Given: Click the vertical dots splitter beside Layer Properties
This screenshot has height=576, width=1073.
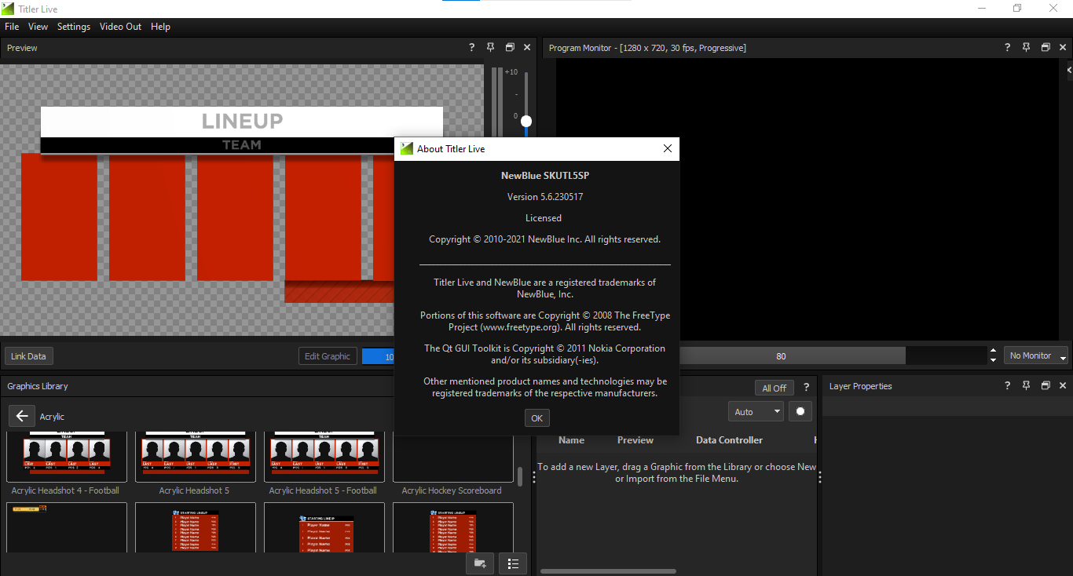Looking at the screenshot, I should 820,477.
